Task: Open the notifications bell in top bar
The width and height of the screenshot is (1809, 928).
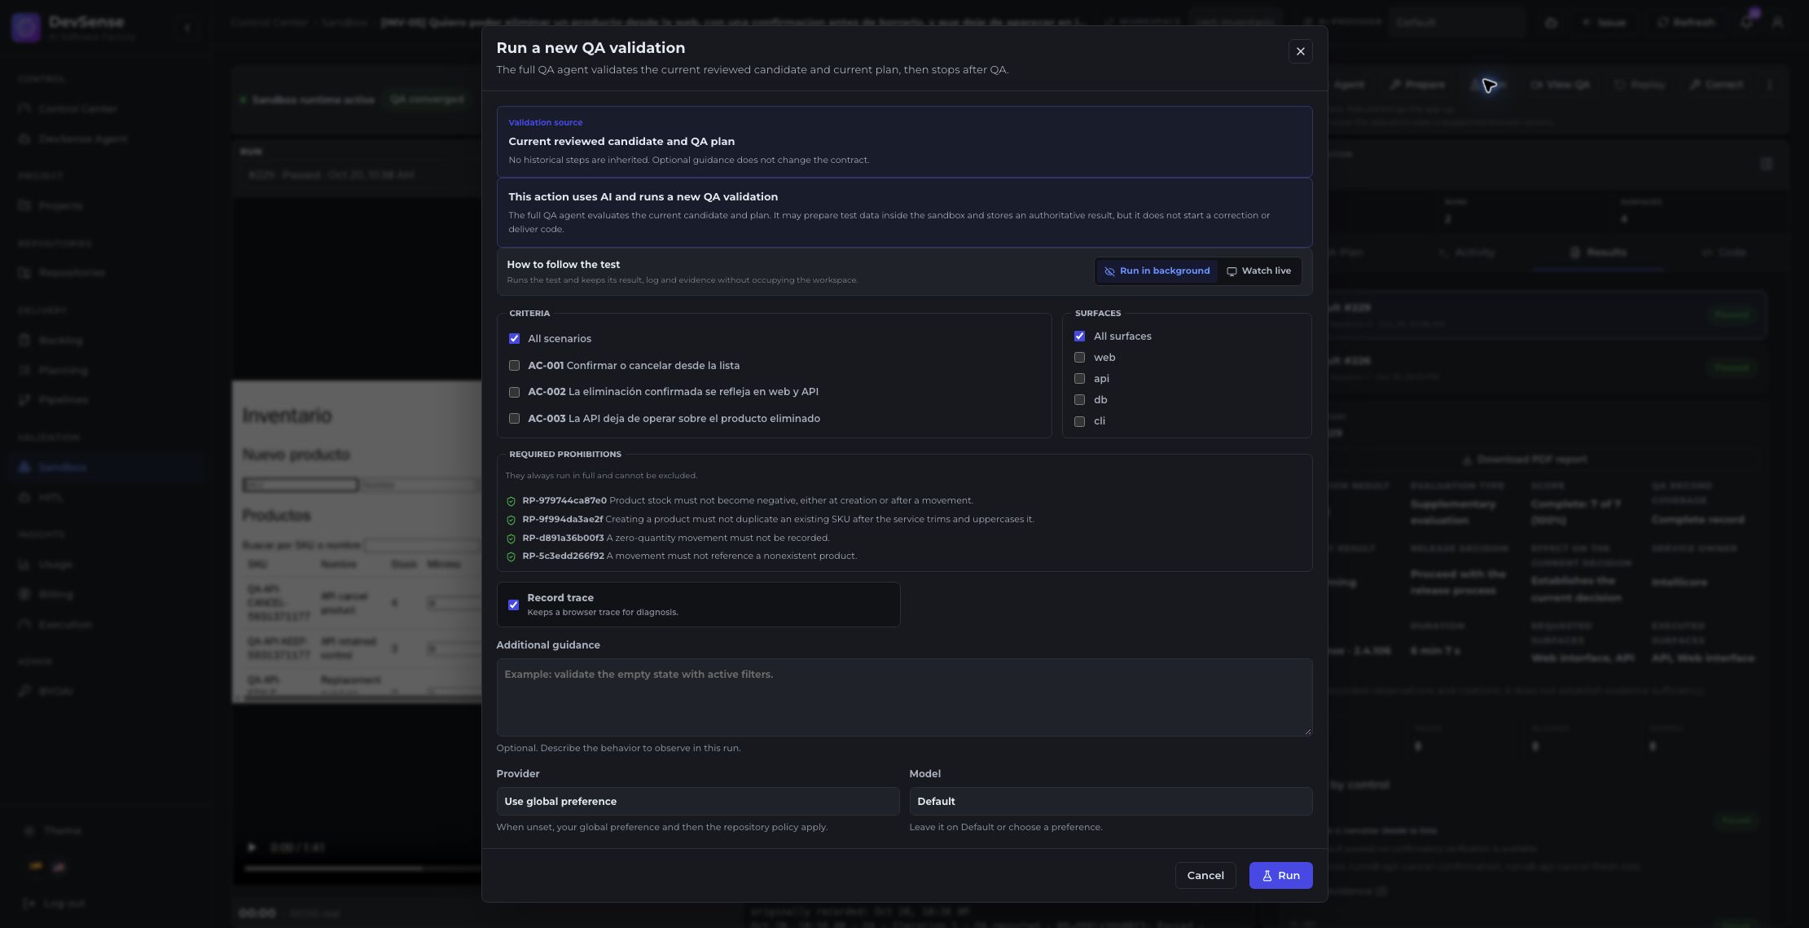Action: [x=1745, y=23]
